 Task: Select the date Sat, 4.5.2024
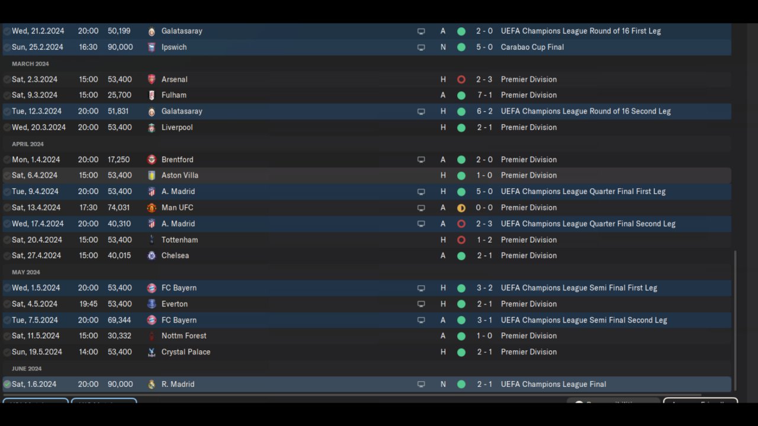tap(35, 304)
